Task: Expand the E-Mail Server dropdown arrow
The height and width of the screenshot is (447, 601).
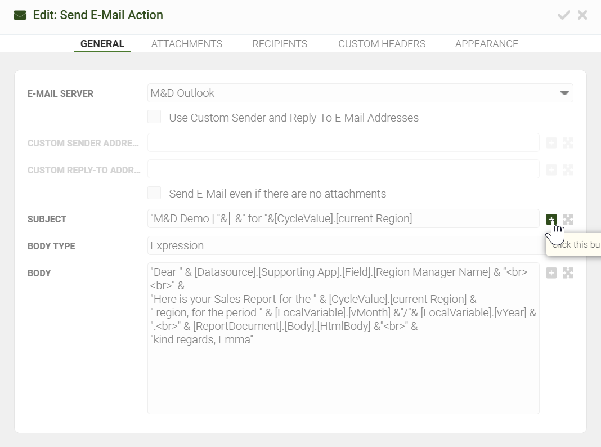Action: pyautogui.click(x=564, y=93)
